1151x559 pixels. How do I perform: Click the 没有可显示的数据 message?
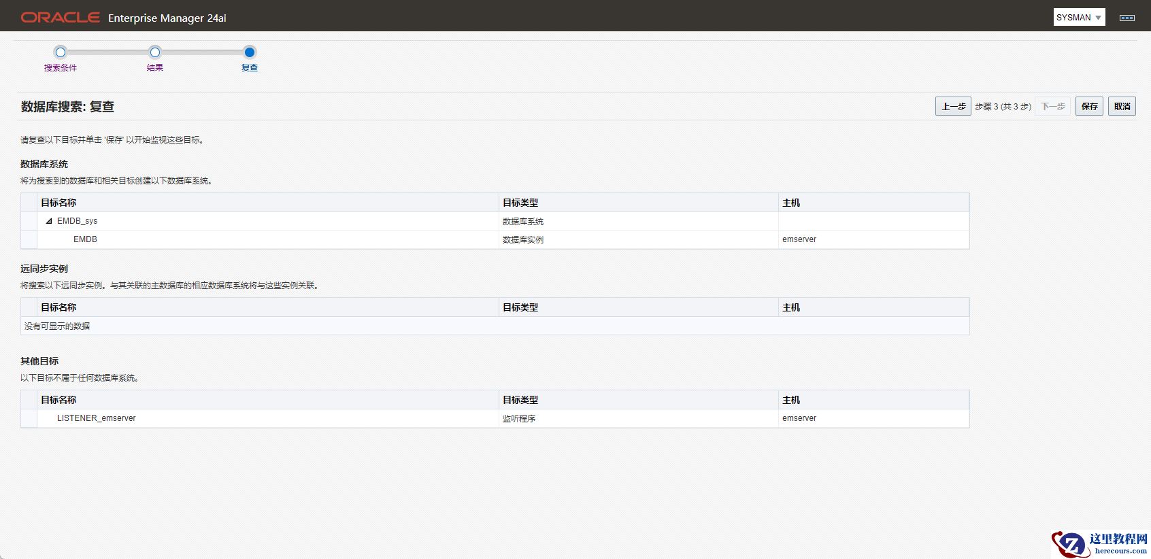57,326
